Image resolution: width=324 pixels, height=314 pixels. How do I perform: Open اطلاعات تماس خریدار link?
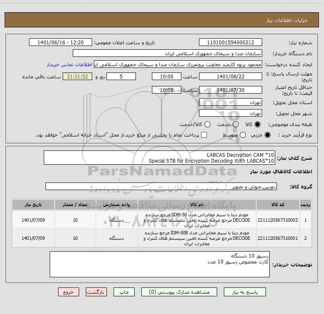click(69, 64)
